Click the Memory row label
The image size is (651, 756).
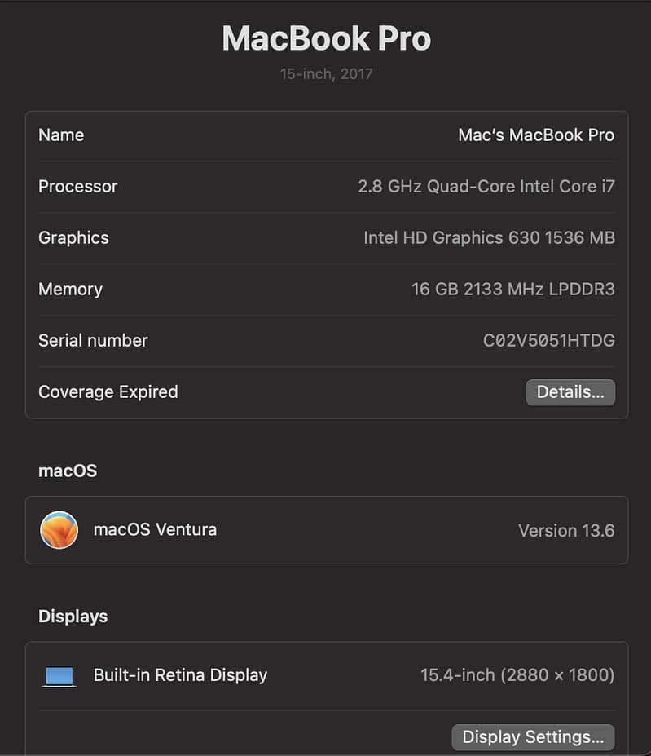70,290
